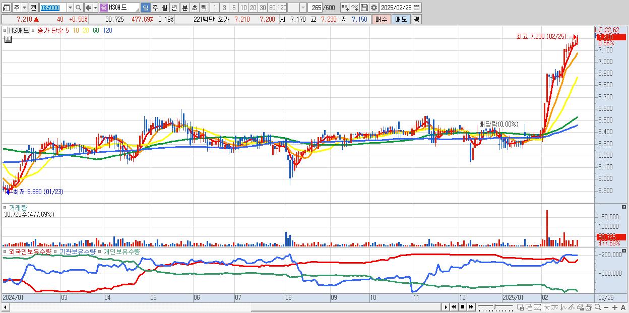This screenshot has height=313, width=629.
Task: Toggle the 기관보유수량 series marker
Action: coord(55,252)
